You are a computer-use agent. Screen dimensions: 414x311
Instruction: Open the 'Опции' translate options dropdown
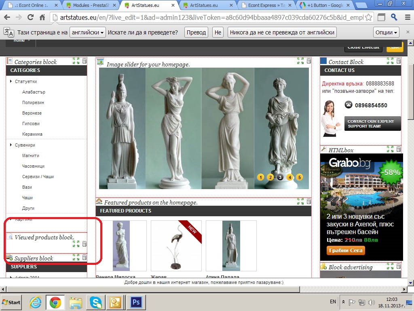pos(386,32)
